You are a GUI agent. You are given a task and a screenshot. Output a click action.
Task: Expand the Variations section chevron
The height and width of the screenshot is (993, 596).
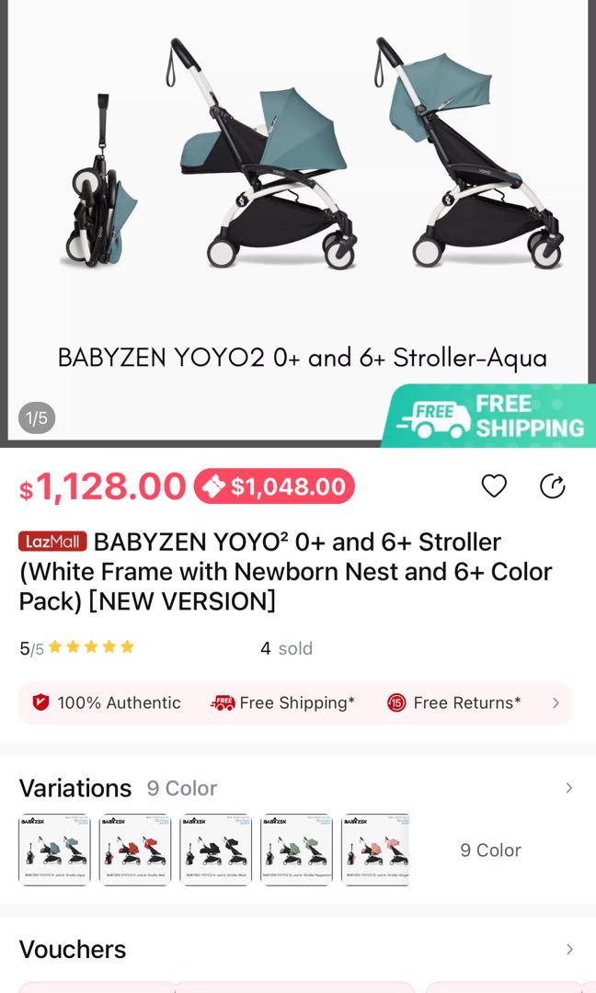point(568,788)
